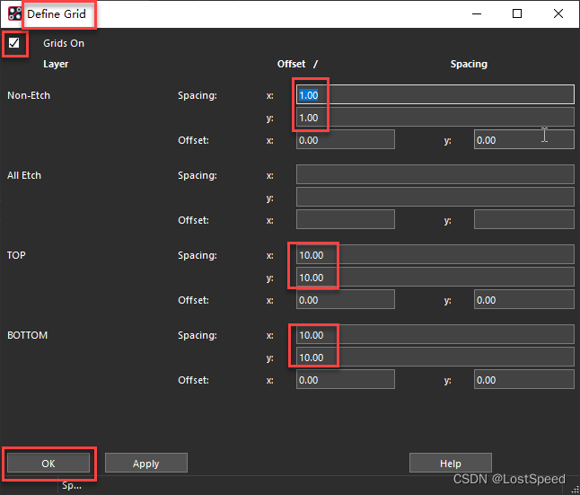This screenshot has height=495, width=580.
Task: Close the Define Grid dialog
Action: click(558, 13)
